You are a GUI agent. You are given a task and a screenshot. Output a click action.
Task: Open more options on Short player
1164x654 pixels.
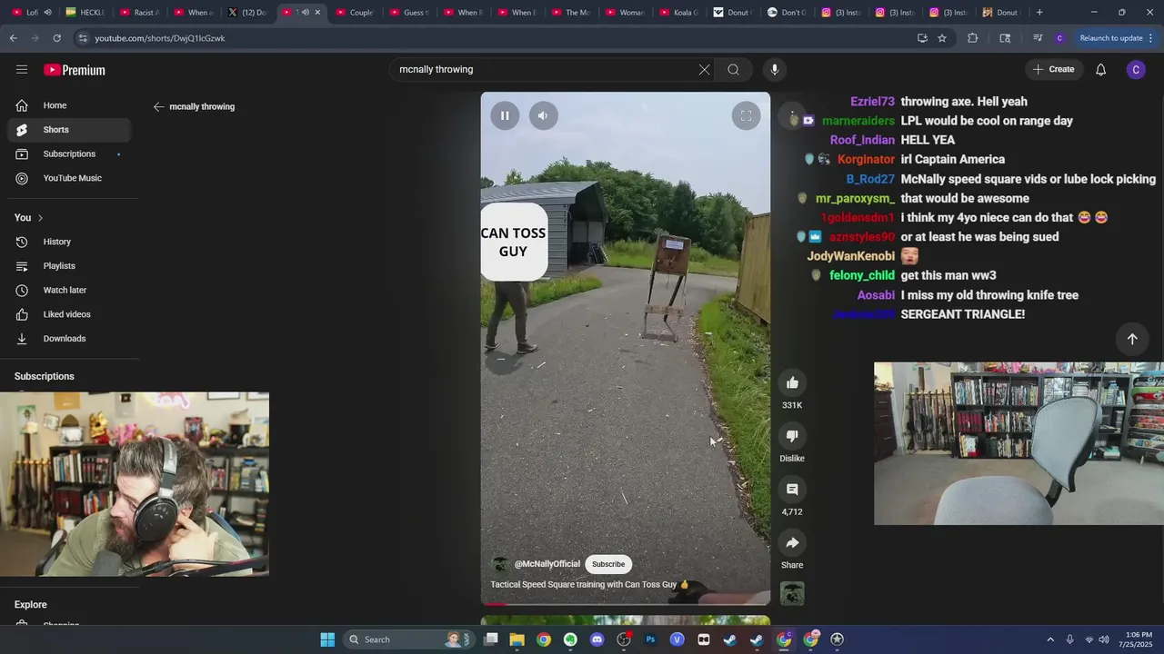tap(792, 115)
